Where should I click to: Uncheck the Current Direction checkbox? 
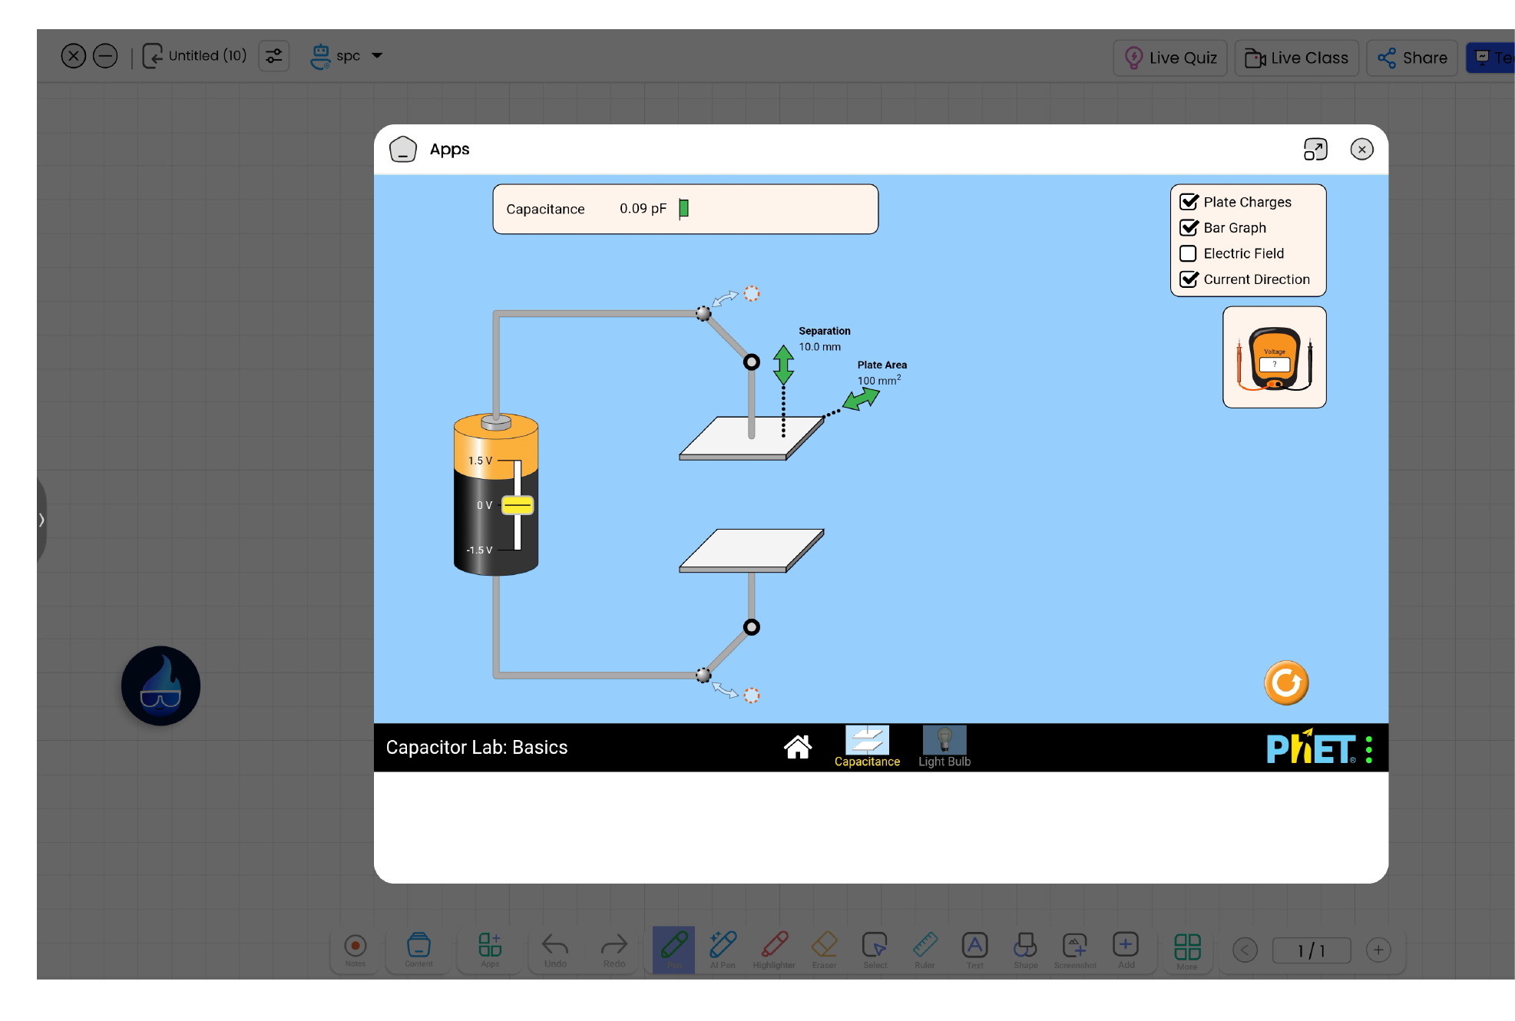1189,279
